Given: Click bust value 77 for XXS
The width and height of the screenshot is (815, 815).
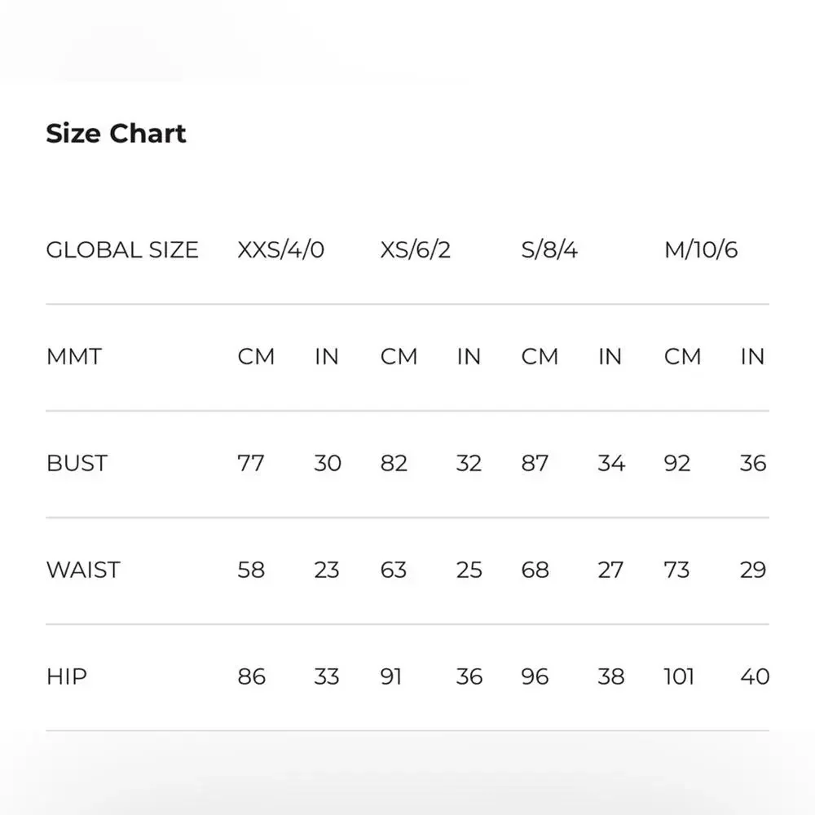Looking at the screenshot, I should coord(251,464).
